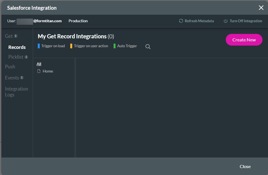This screenshot has width=268, height=175.
Task: Click the info icon next to Get
Action: tap(16, 36)
